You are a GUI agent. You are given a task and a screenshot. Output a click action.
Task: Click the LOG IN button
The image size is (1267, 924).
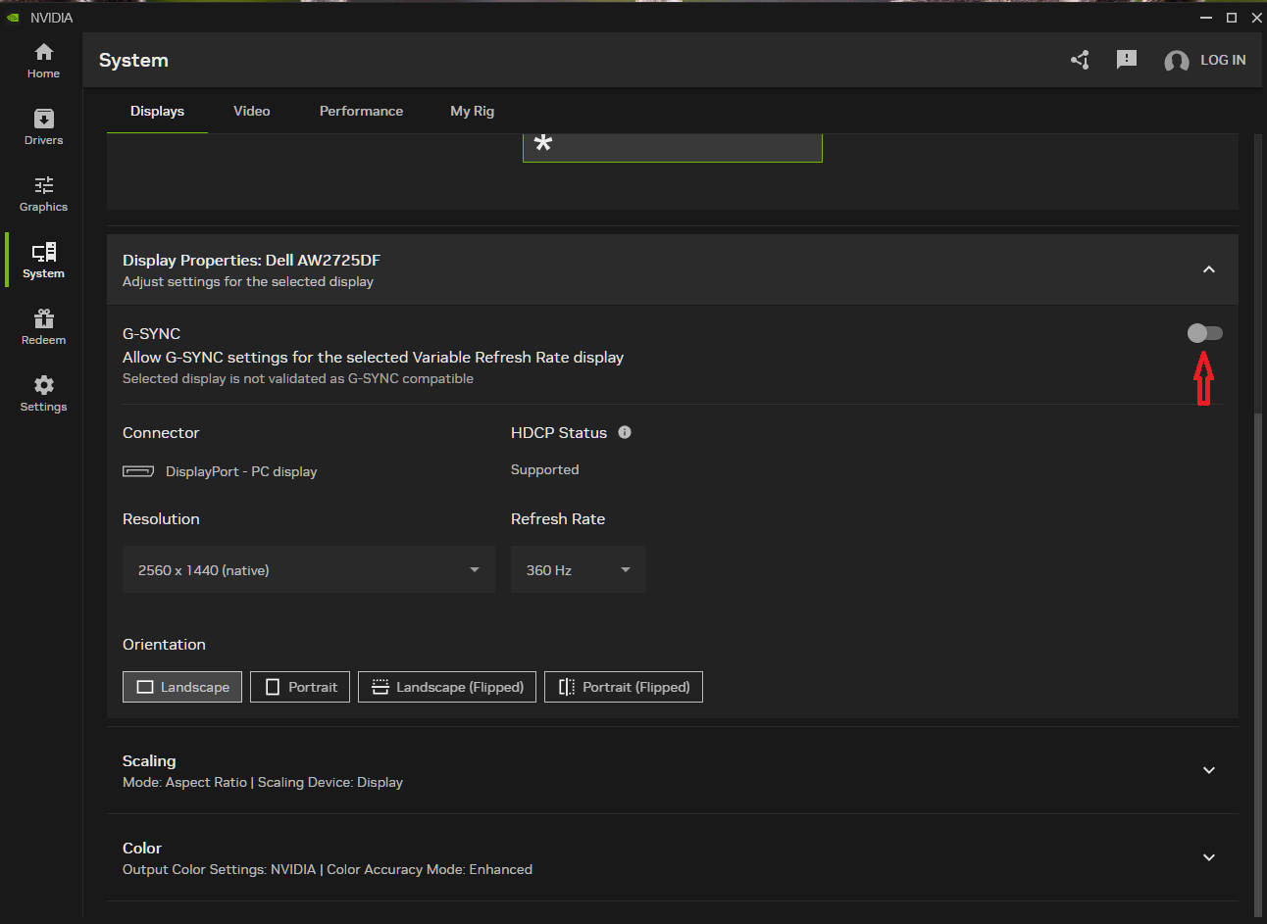(1205, 61)
